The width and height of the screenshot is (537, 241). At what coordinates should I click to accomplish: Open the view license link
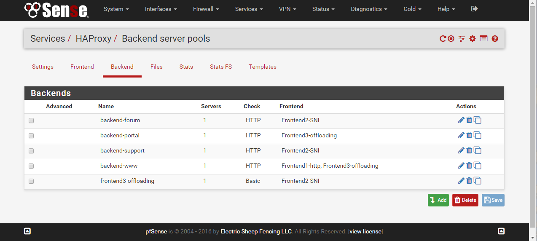[x=365, y=231]
